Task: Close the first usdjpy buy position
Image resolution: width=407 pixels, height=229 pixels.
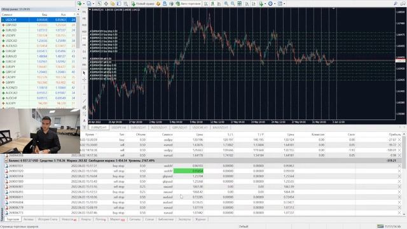Action: point(399,140)
